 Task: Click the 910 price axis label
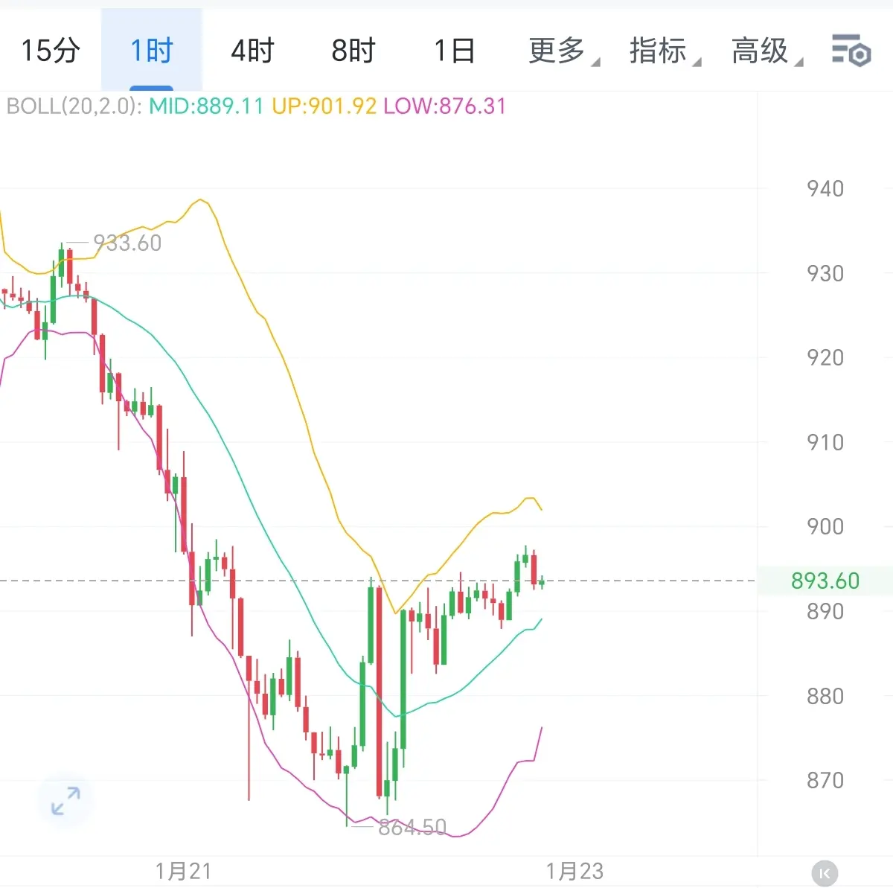[825, 442]
